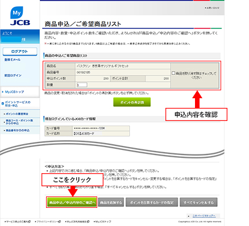The height and width of the screenshot is (226, 249).
Task: Click the ログアウト button
Action: pos(20,52)
